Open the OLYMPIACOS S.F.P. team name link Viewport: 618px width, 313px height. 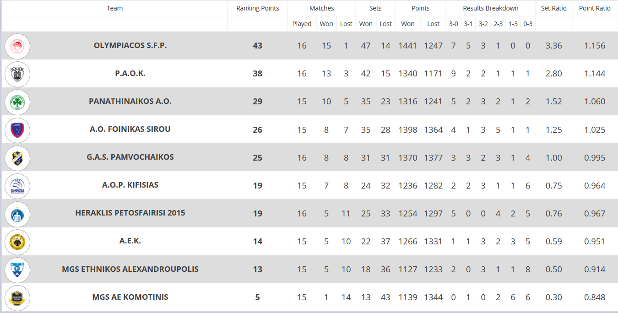130,45
